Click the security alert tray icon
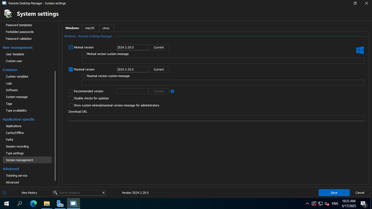Screen dimensions: 372x209 314,203
